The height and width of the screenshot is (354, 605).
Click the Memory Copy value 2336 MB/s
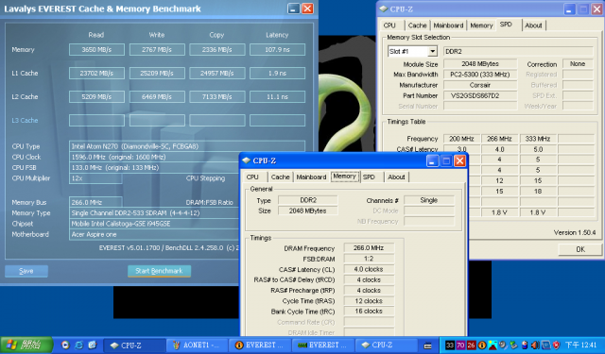(x=216, y=50)
